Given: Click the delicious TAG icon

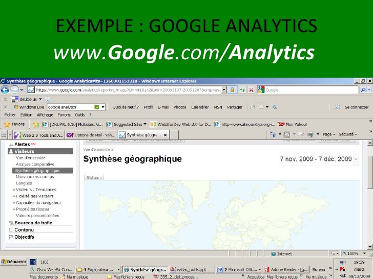Looking at the screenshot, I should [x=48, y=99].
